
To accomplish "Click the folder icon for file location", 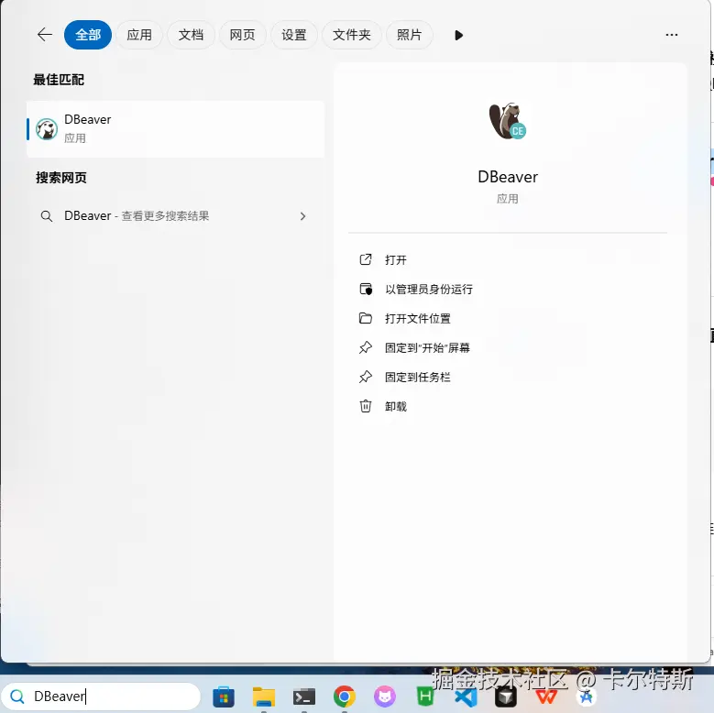I will 366,318.
